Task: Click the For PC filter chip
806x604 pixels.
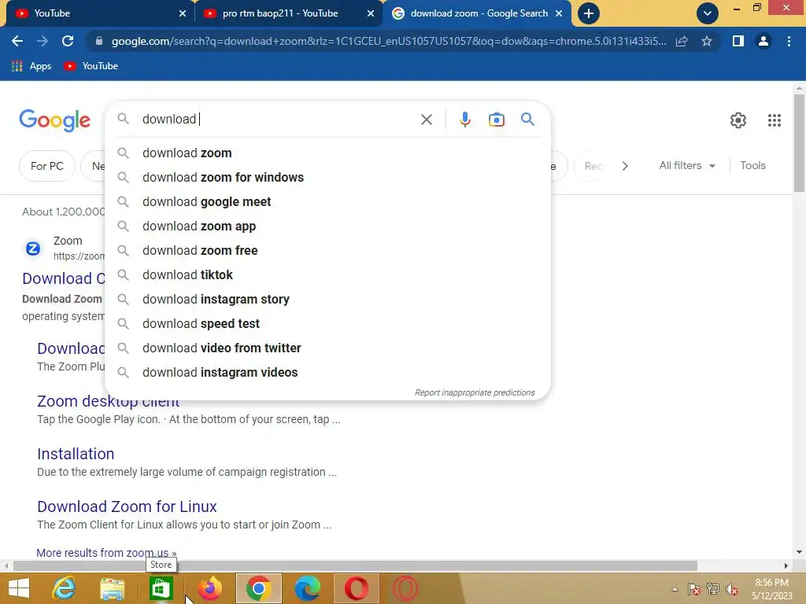Action: point(46,166)
